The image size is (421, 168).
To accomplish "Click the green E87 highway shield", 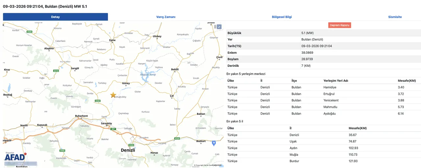I will point(113,129).
